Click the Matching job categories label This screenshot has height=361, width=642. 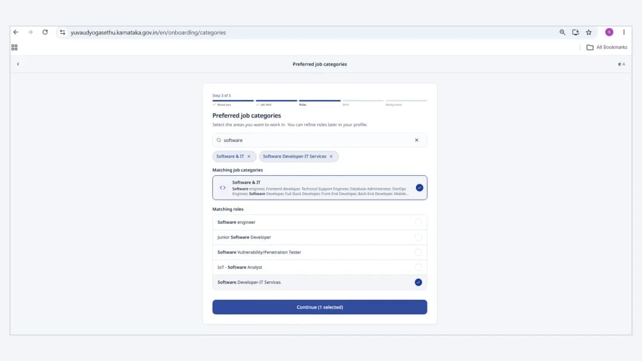[x=238, y=170]
